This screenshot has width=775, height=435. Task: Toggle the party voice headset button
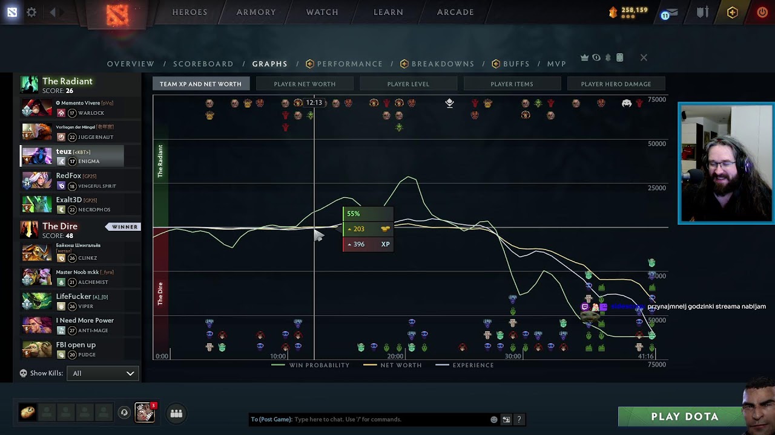[x=124, y=413]
